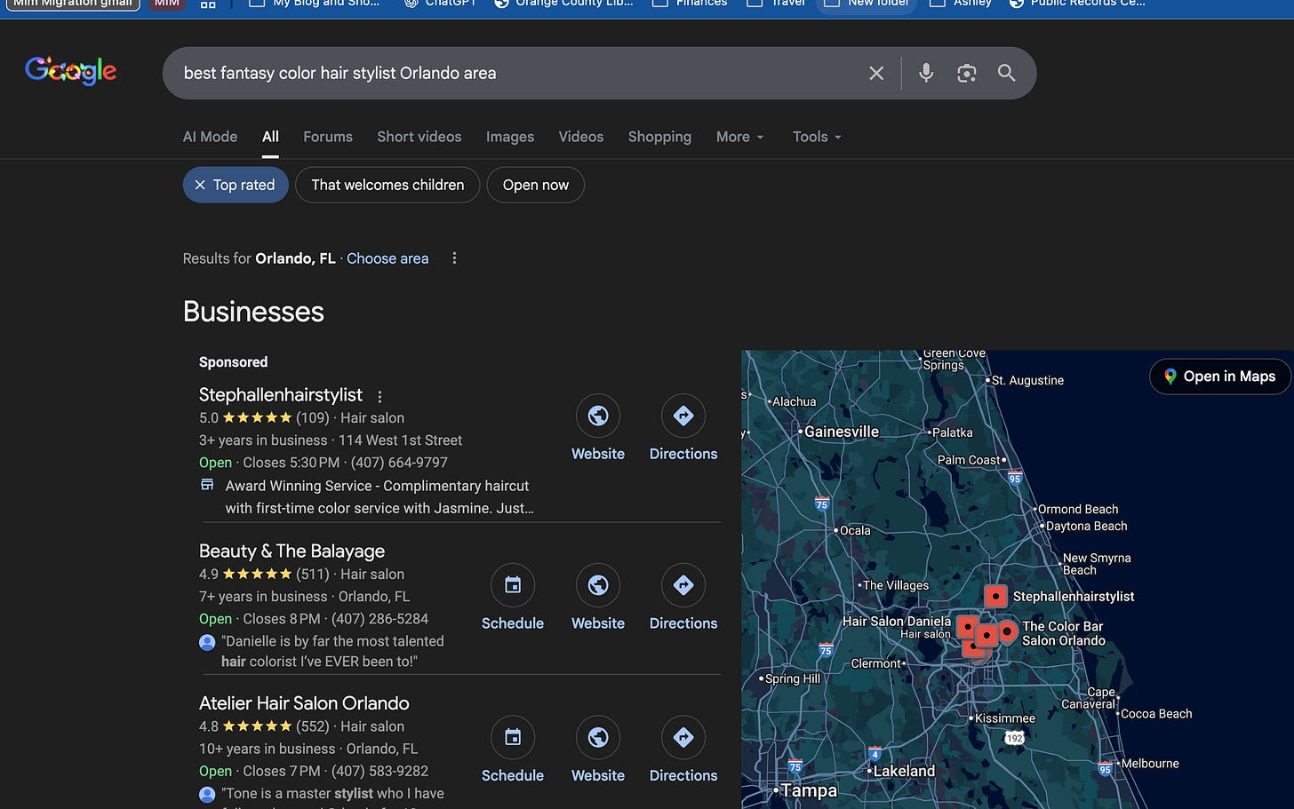Open Atelier Hair Salon Orlando listing title
Image resolution: width=1294 pixels, height=809 pixels.
(304, 703)
